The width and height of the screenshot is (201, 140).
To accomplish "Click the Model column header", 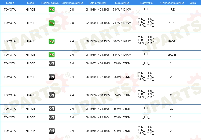I will point(31,3).
